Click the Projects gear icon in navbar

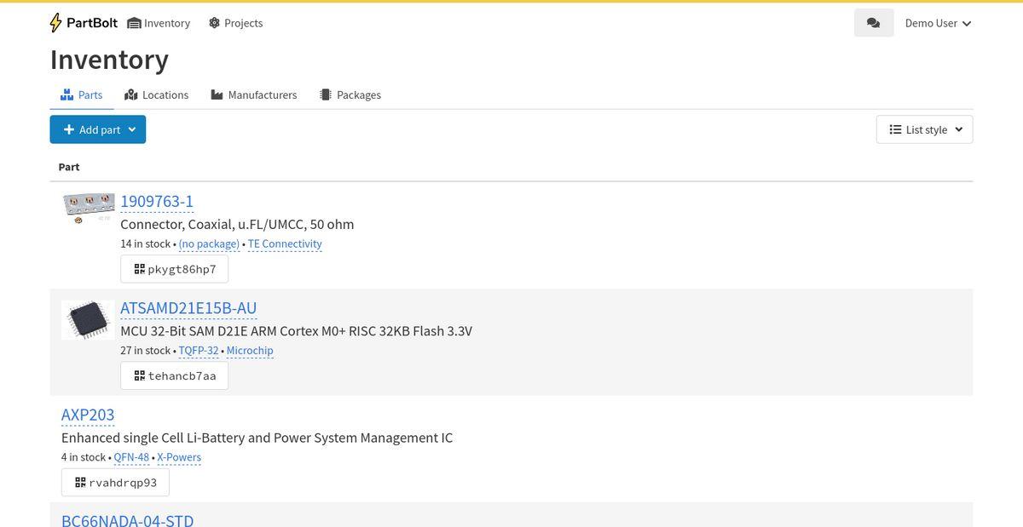[214, 23]
